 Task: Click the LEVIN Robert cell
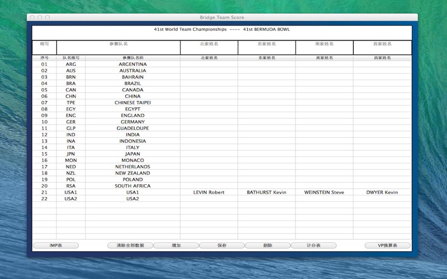[x=209, y=193]
